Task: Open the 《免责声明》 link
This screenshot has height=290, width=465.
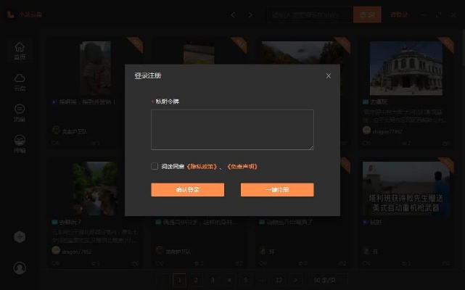Action: click(x=242, y=167)
